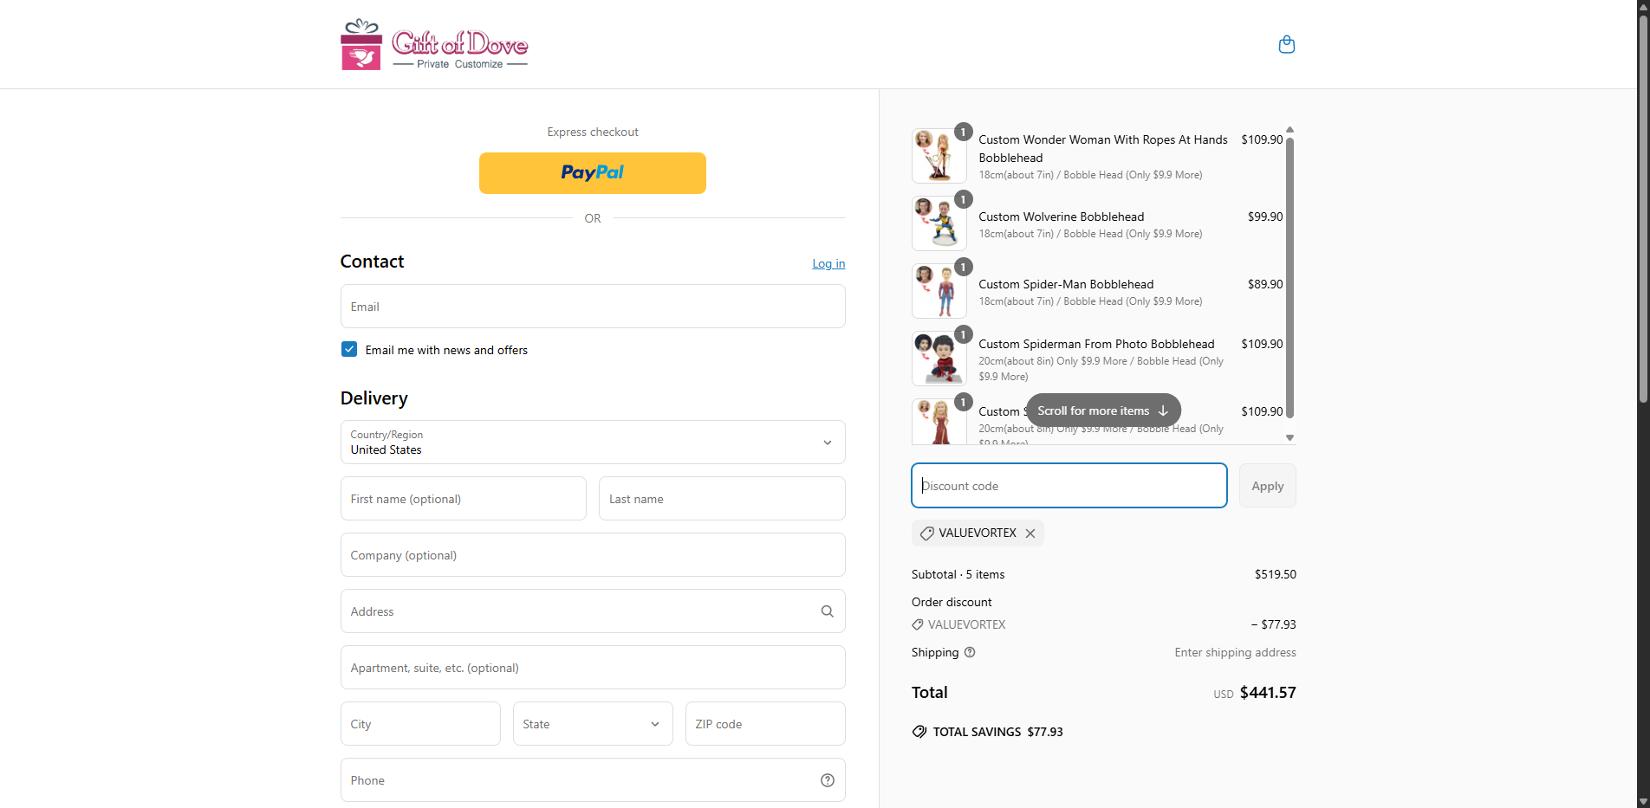The height and width of the screenshot is (808, 1650).
Task: Open the shopping bag cart icon
Action: (1286, 44)
